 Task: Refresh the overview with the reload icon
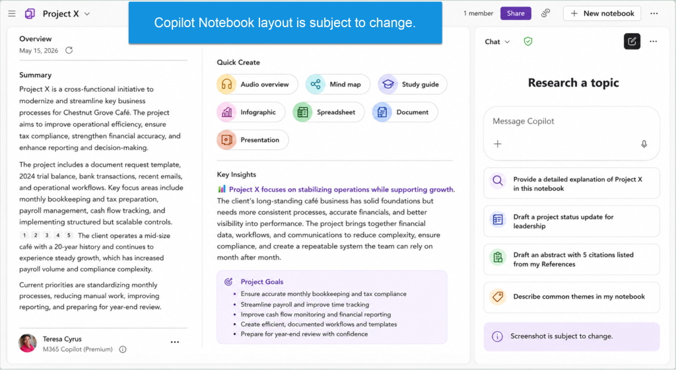point(69,50)
